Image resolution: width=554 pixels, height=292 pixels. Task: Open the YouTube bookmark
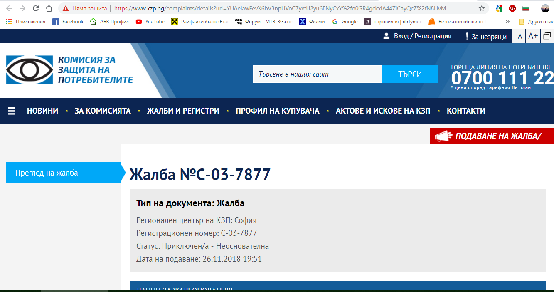(x=150, y=22)
